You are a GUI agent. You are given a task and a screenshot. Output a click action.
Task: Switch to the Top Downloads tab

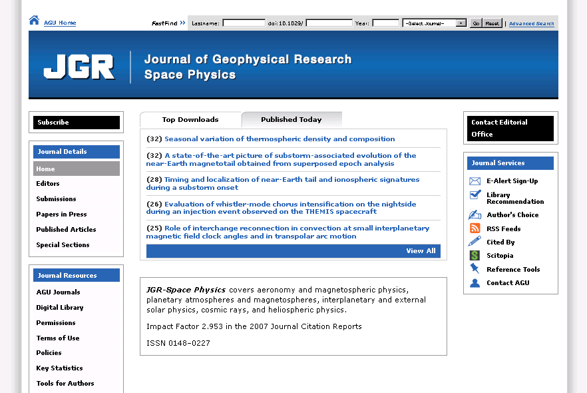190,119
